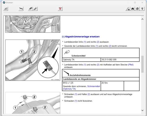Screen dimensions: 147x116
Task: Click the red crossed-out figure toolbar icon
Action: pyautogui.click(x=60, y=9)
